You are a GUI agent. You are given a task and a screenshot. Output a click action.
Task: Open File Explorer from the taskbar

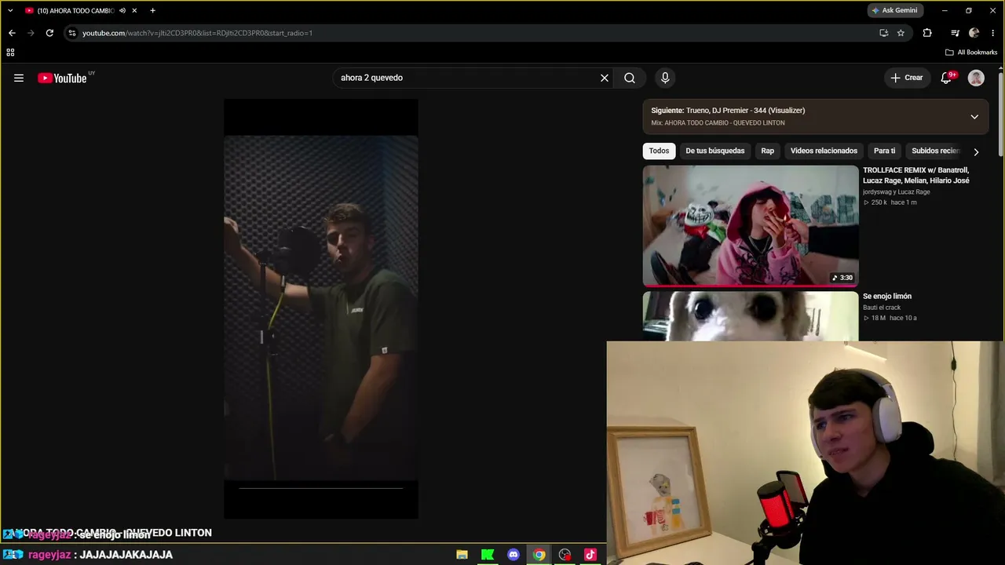coord(462,555)
